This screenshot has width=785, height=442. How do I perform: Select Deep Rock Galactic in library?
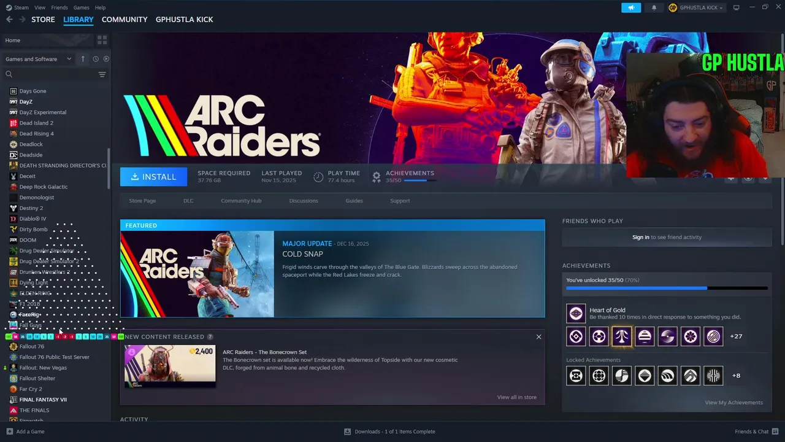click(44, 187)
